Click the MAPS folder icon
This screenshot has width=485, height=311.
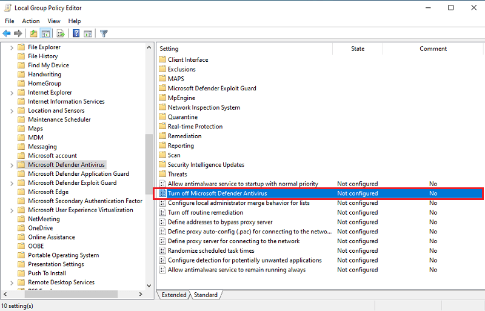pos(162,79)
